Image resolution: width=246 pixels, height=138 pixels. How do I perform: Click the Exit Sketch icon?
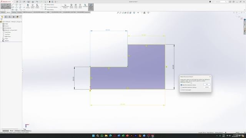[x=3, y=6]
